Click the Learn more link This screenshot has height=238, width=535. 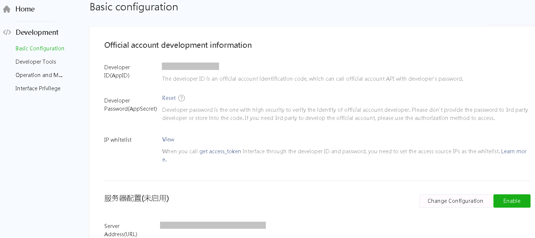coord(514,151)
